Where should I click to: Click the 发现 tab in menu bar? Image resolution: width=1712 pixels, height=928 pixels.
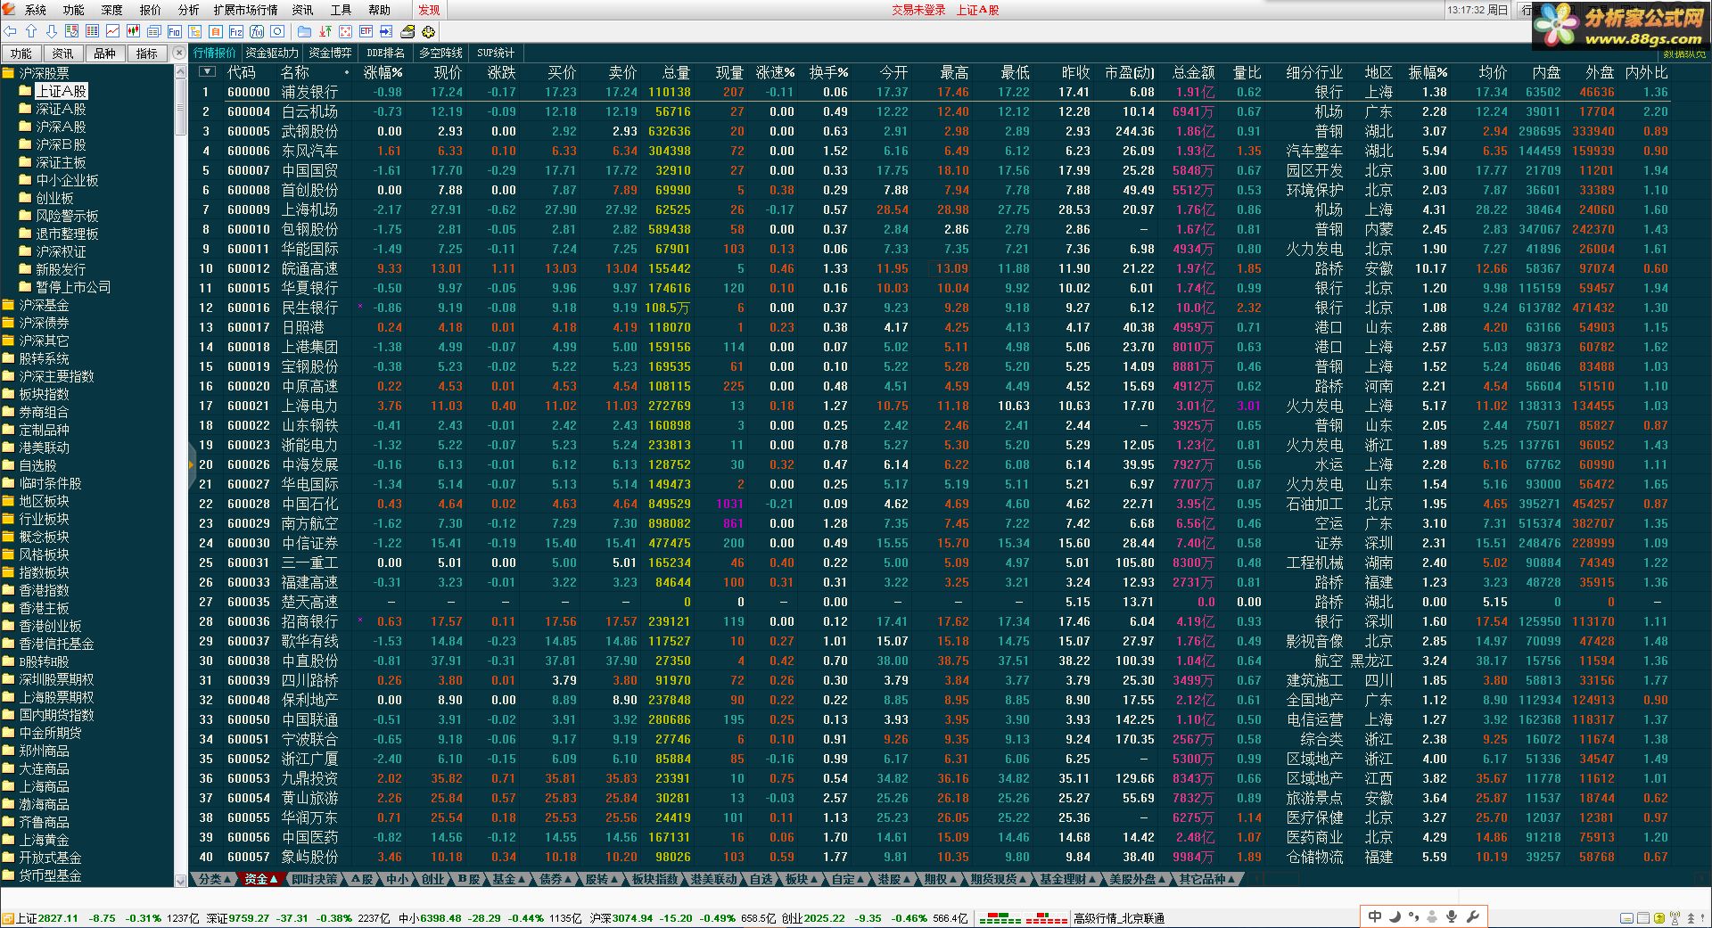coord(429,10)
